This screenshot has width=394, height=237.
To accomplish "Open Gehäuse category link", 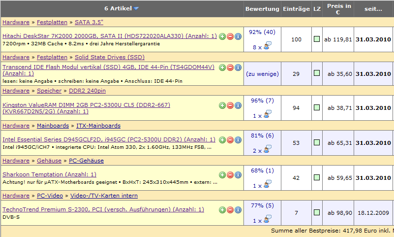I will [49, 161].
